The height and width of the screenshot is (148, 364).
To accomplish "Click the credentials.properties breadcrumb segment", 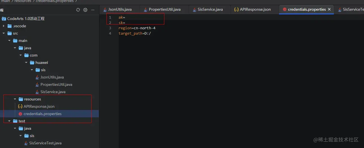I will [x=55, y=1].
